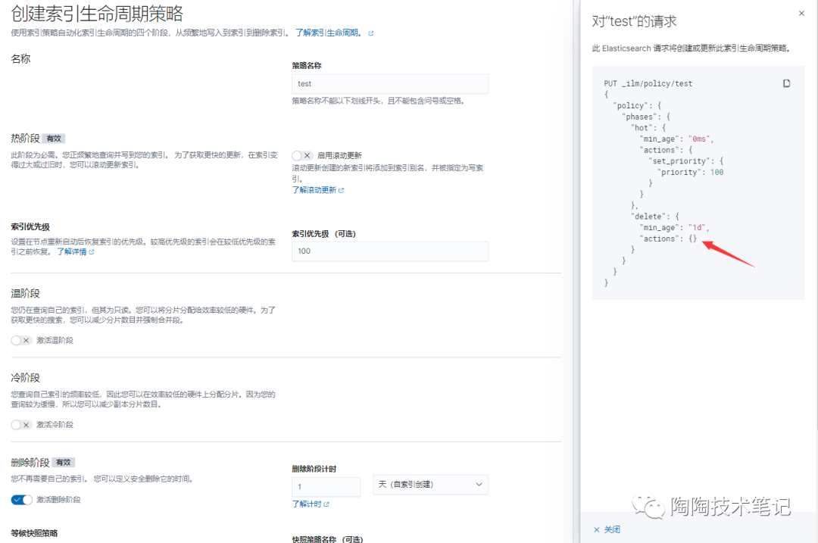Viewport: 818px width, 543px height.
Task: Click the PUT _ilm/policy/test request line
Action: [648, 83]
